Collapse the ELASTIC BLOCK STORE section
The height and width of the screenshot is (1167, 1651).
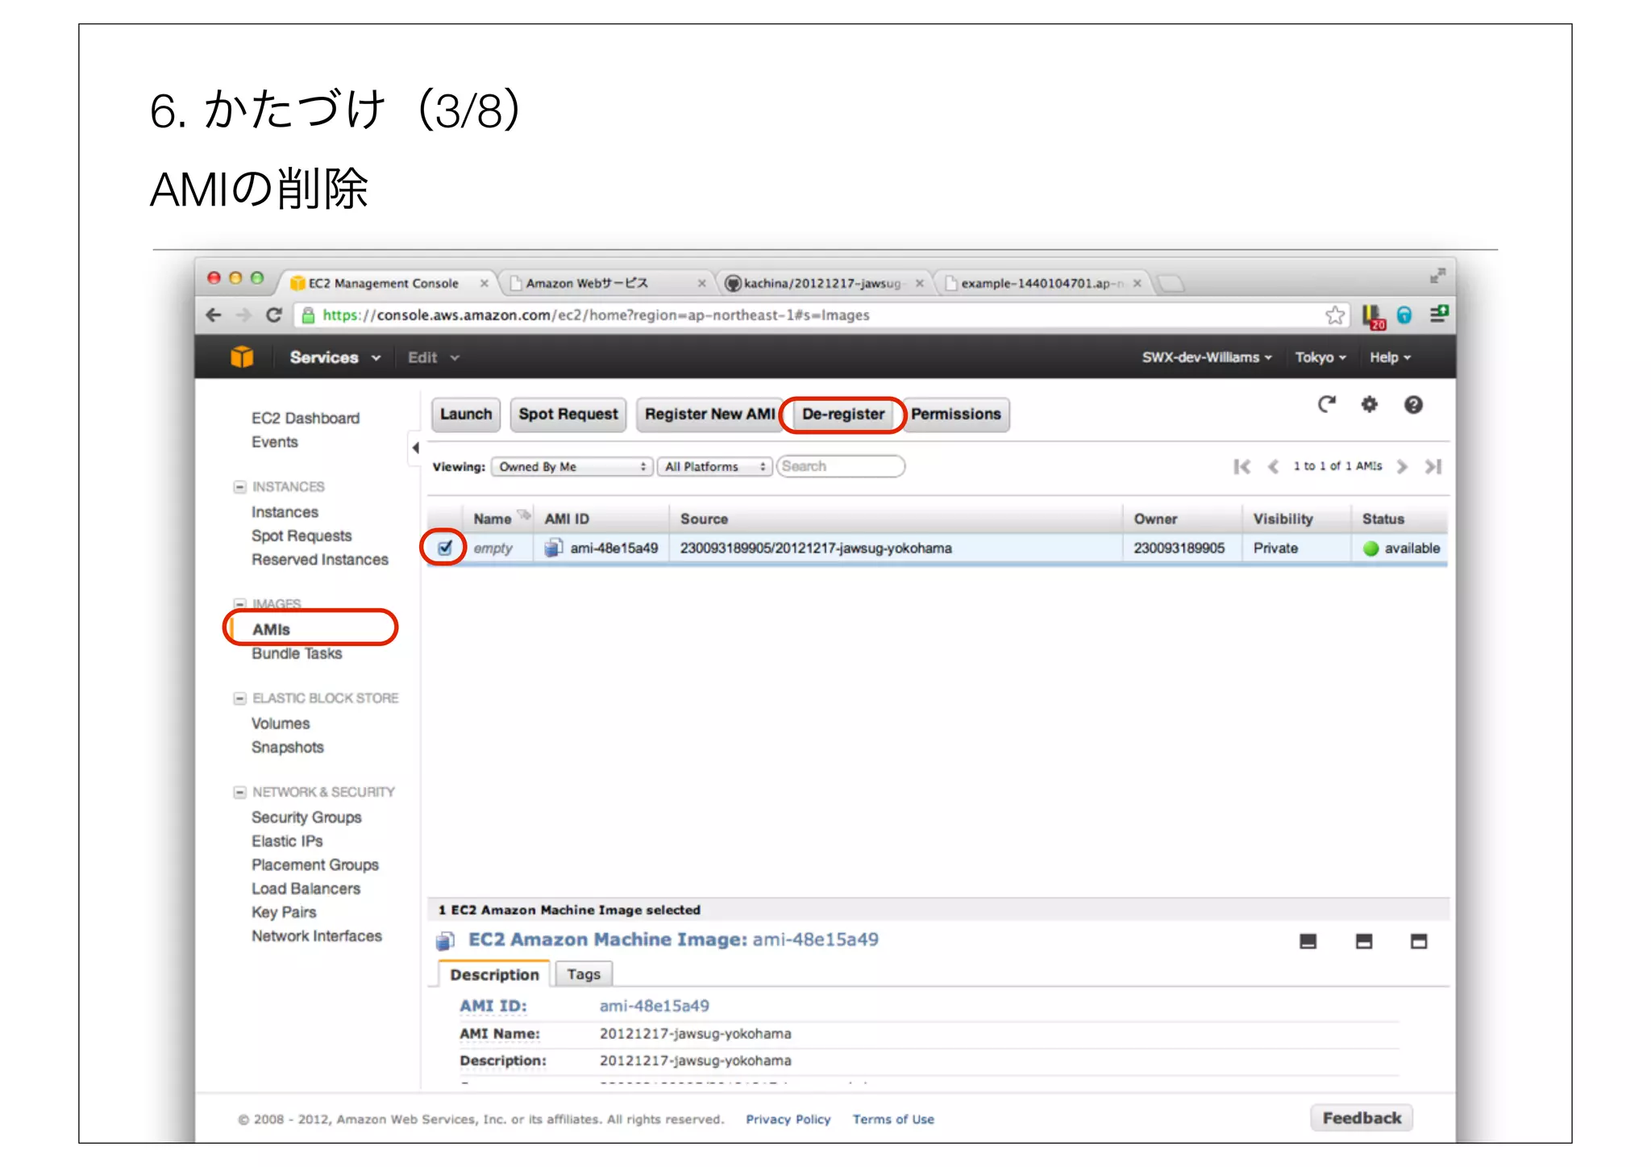coord(239,698)
